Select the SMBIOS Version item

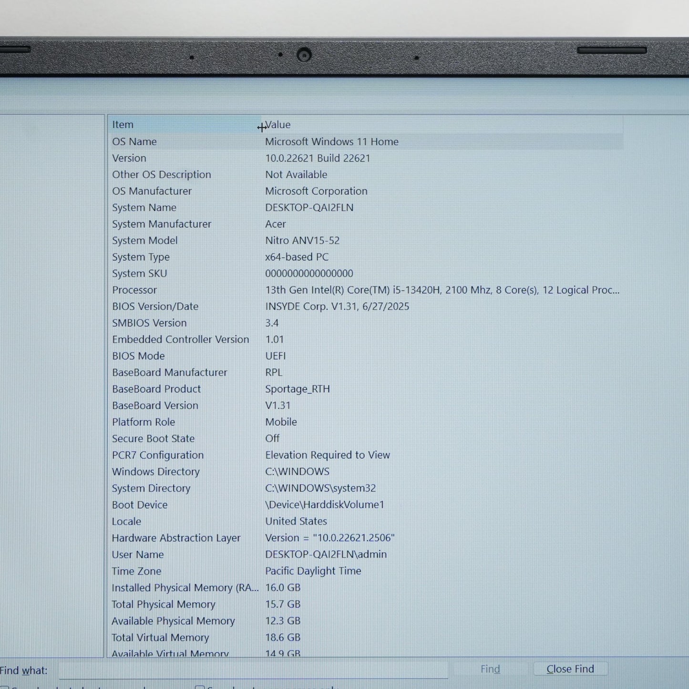tap(150, 323)
